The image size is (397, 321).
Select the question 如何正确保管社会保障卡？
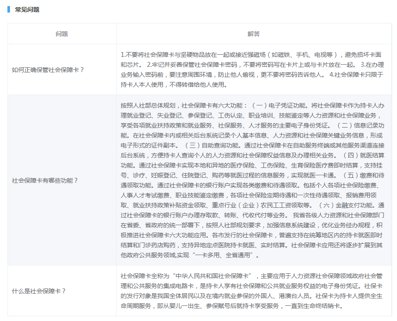(48, 69)
